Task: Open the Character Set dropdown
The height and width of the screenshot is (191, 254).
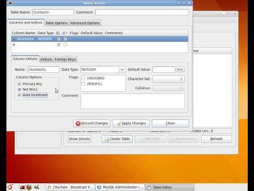Action: [168, 79]
